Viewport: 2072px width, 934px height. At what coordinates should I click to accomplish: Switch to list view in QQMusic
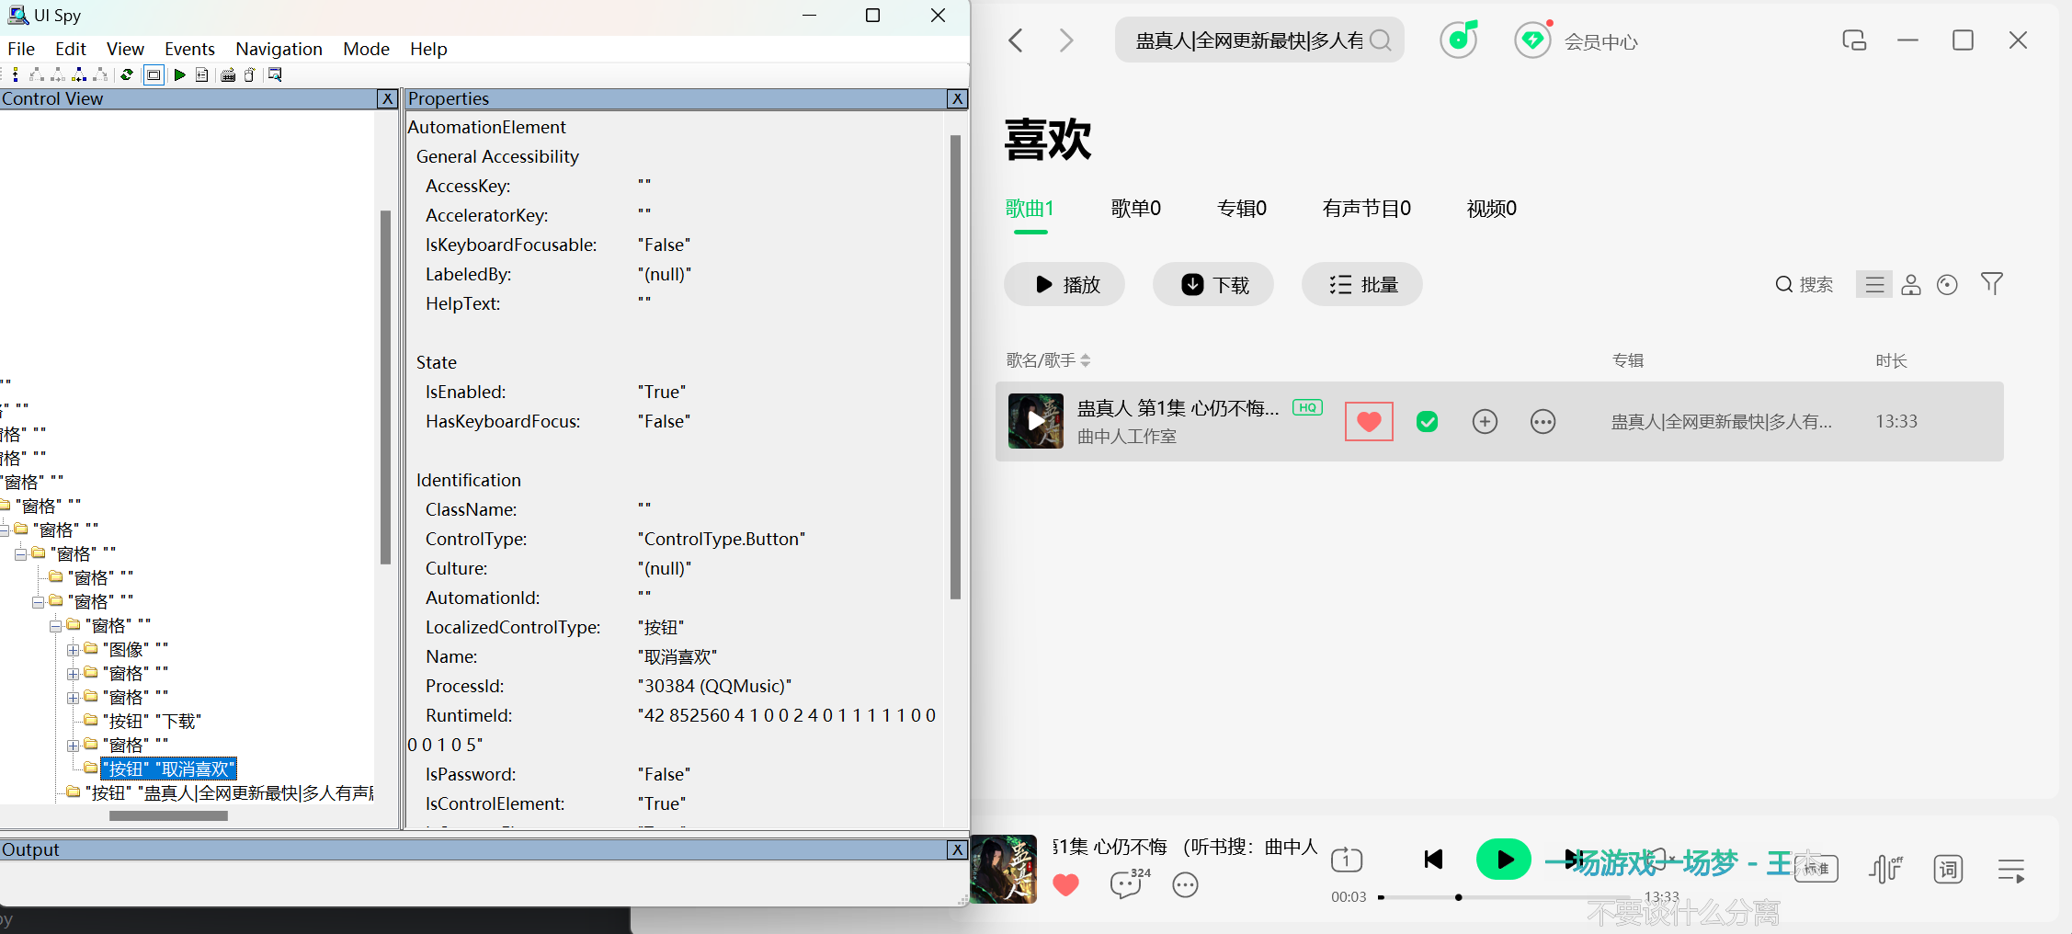click(x=1874, y=285)
